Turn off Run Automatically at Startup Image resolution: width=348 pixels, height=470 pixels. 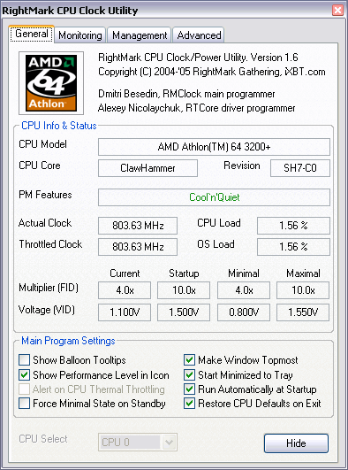point(189,389)
